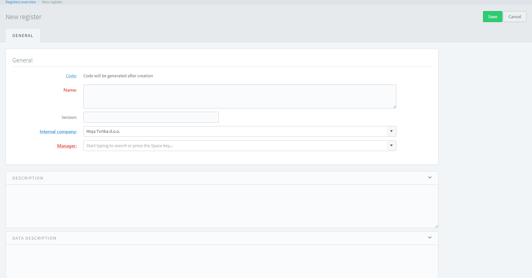Focus the Name text area
Screen dimensions: 532x278
(239, 96)
